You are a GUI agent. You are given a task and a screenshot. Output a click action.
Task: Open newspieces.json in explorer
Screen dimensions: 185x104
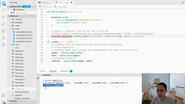point(22,92)
